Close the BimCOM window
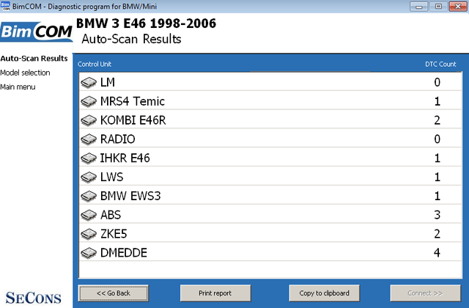 point(458,7)
